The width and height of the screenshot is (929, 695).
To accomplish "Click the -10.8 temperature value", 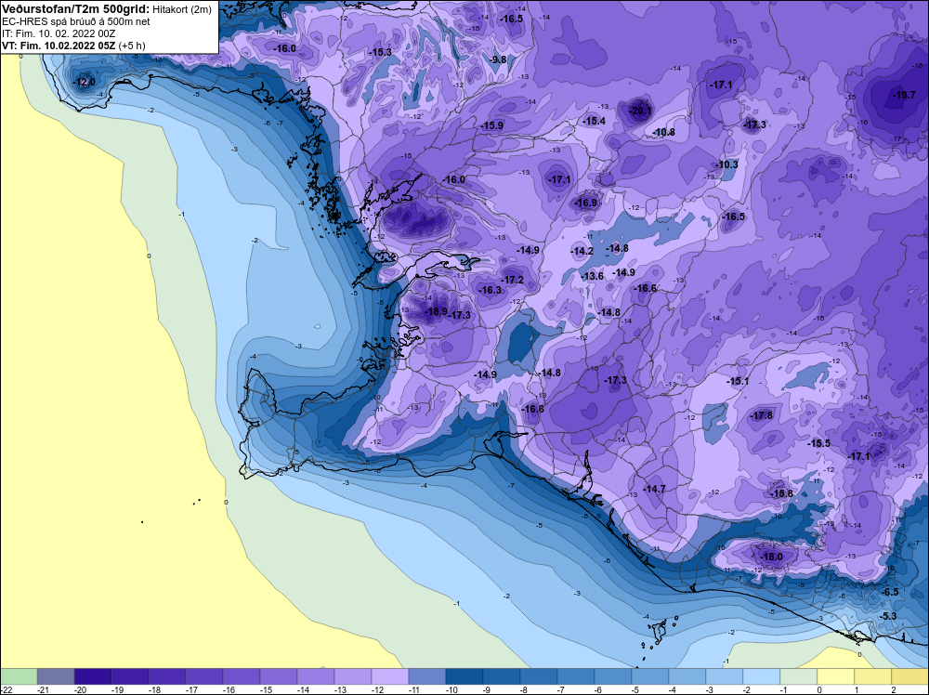I will 663,132.
